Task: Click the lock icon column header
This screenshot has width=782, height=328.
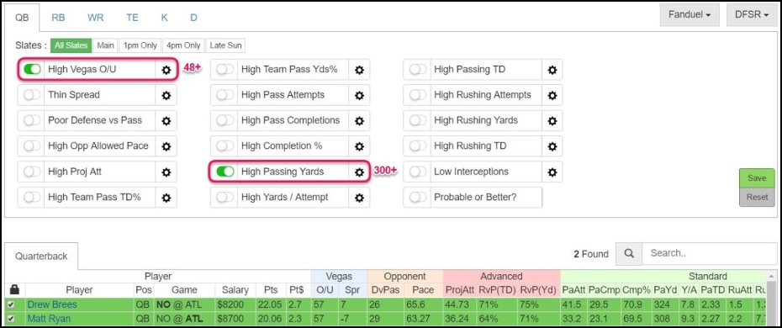Action: pos(14,289)
